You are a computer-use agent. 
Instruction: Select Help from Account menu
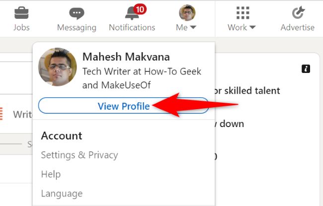(x=51, y=174)
